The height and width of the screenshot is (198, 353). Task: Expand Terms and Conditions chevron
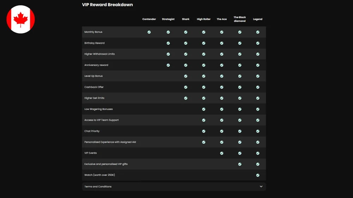pos(261,186)
